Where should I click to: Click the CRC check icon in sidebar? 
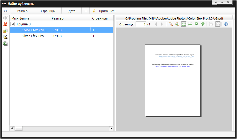5,18
